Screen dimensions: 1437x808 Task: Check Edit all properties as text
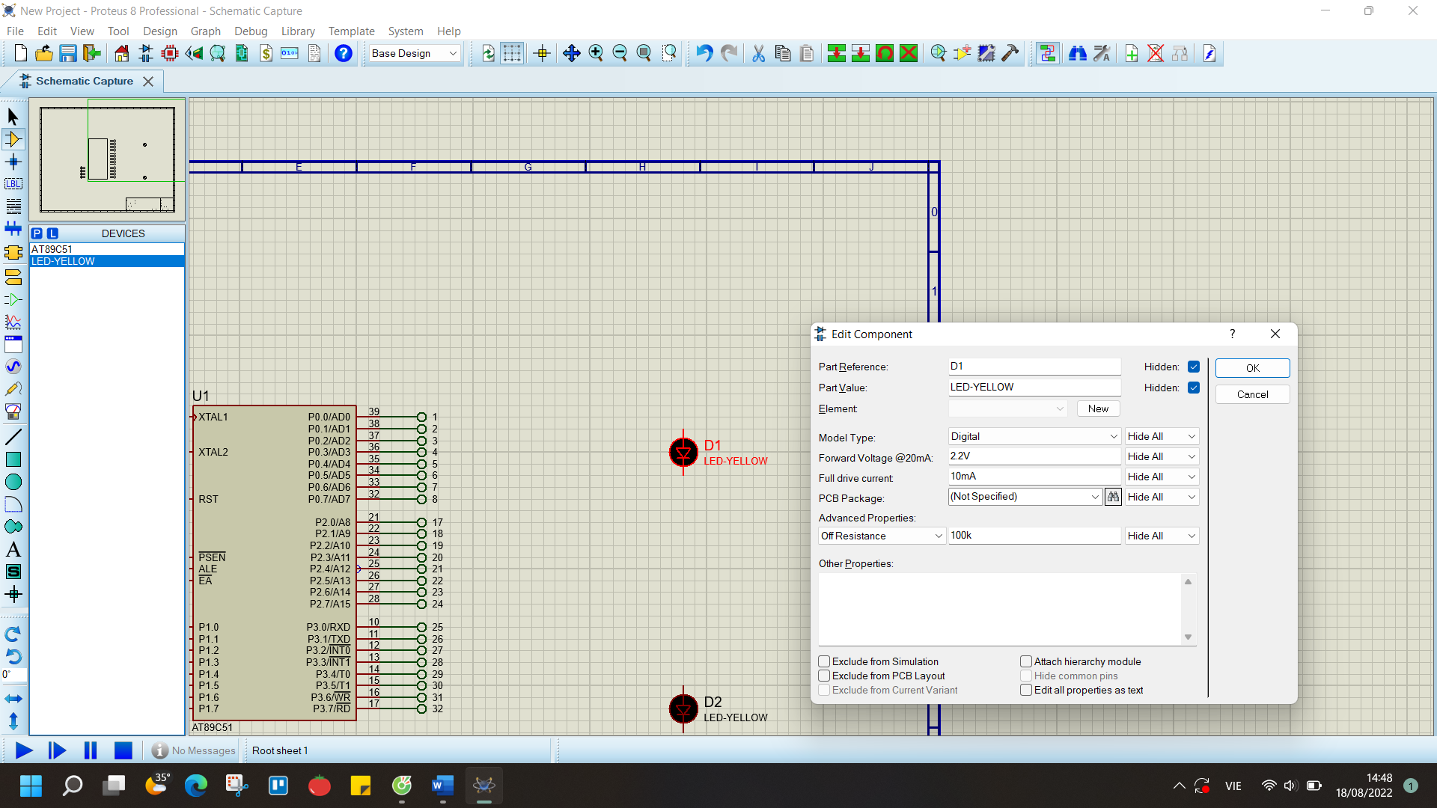pyautogui.click(x=1026, y=690)
